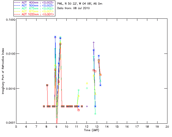The image size is (172, 137).
Task: Click the x-axis tick label "20"
Action: tap(167, 127)
